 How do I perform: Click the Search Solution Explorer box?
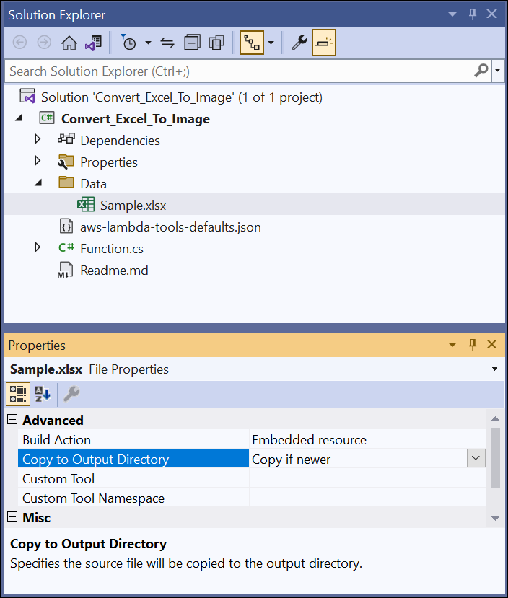pyautogui.click(x=238, y=71)
